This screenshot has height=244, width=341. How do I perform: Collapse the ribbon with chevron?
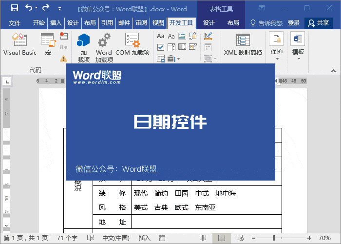tap(333, 71)
